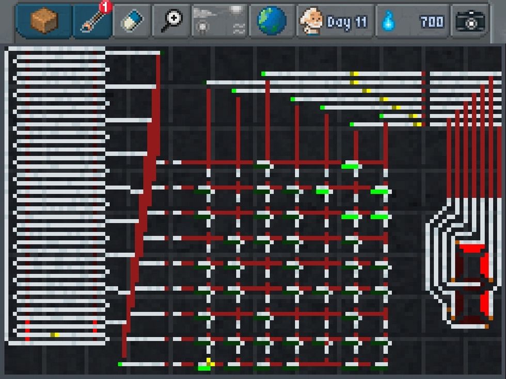Click the lit upper-right segment of the digit display
Viewport: 506px width, 379px height.
click(x=484, y=265)
